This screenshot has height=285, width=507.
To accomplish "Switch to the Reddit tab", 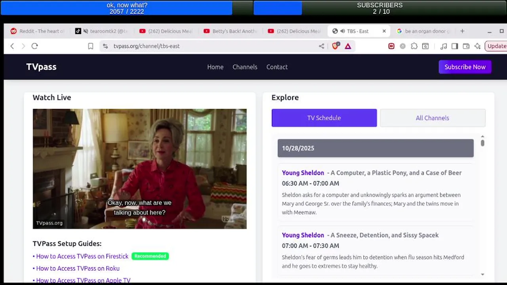I will pos(37,31).
